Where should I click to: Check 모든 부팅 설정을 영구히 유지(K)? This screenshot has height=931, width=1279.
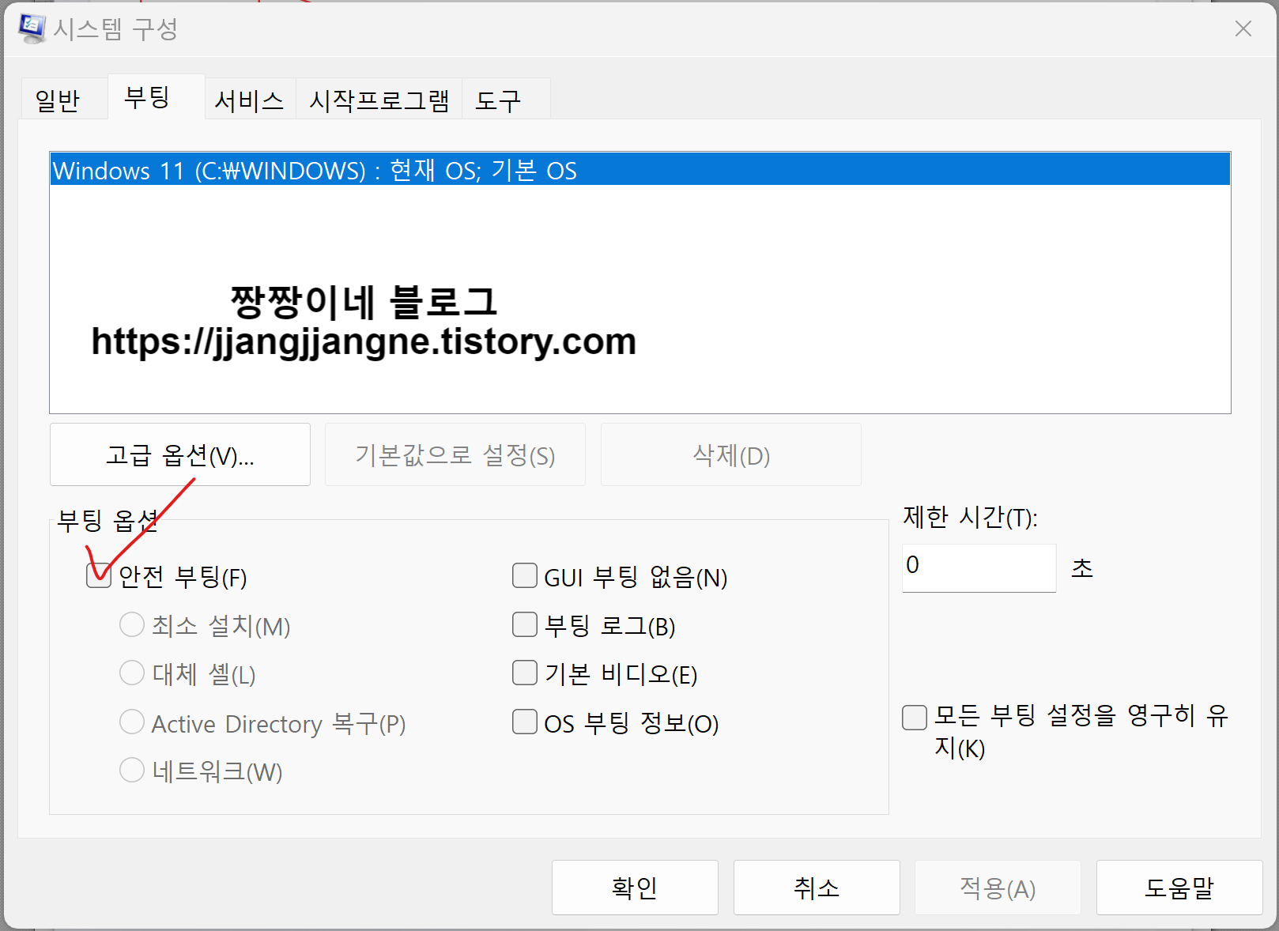pos(915,718)
